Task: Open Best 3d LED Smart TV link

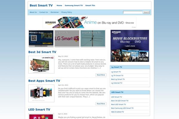Action: click(120, 101)
